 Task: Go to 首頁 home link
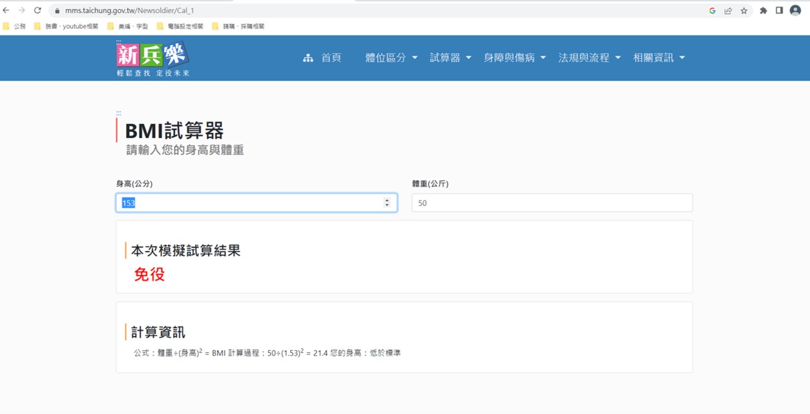[322, 58]
